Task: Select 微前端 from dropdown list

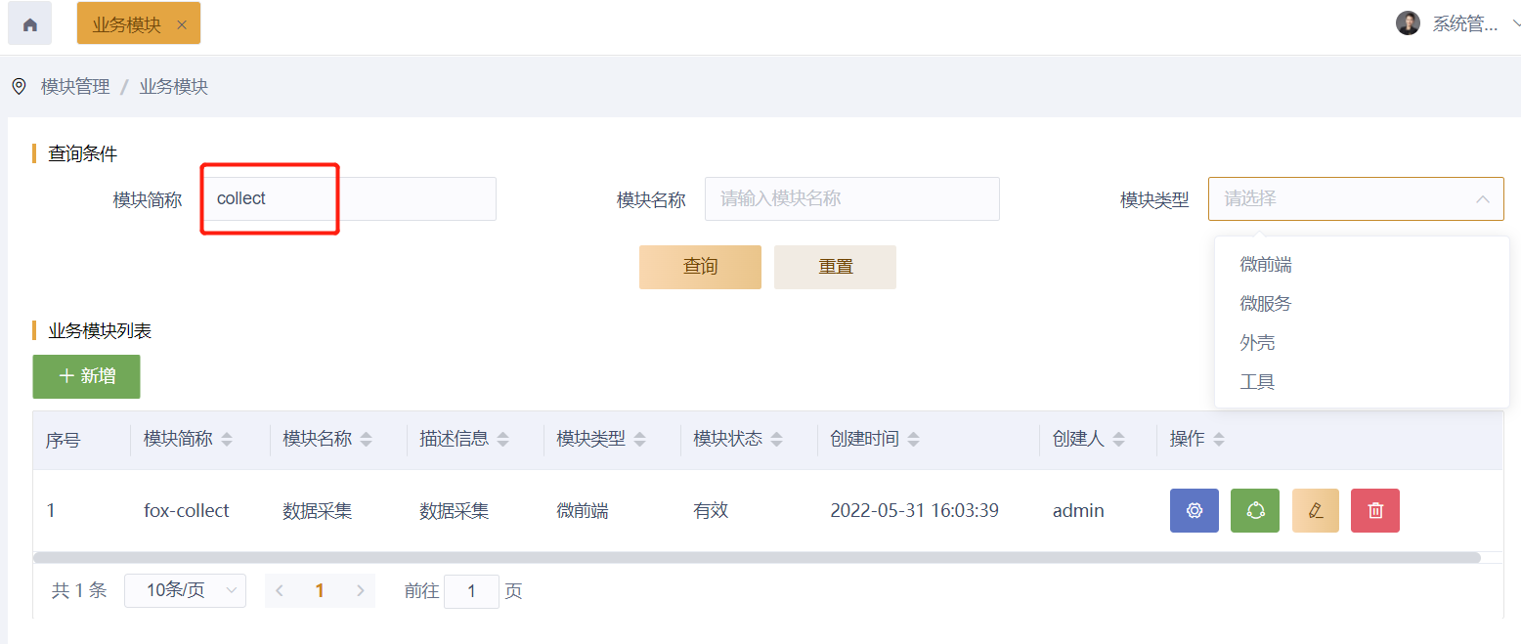Action: tap(1266, 265)
